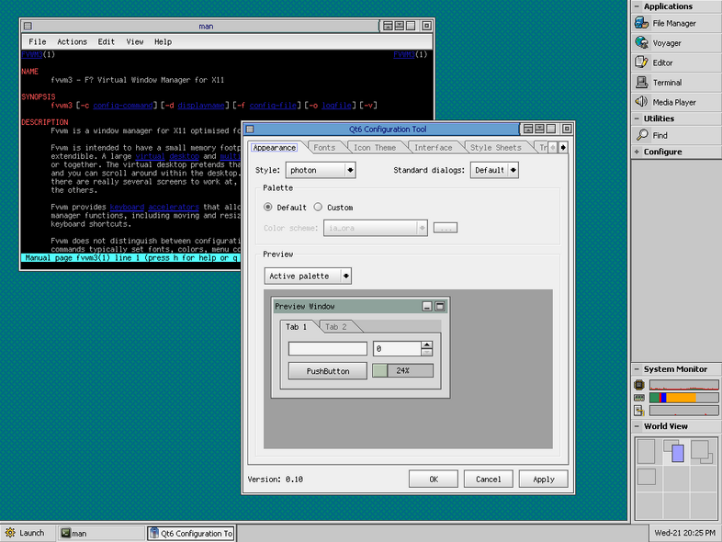Click the clock showing Wed-21 20:25 PM
The width and height of the screenshot is (722, 542).
click(684, 533)
